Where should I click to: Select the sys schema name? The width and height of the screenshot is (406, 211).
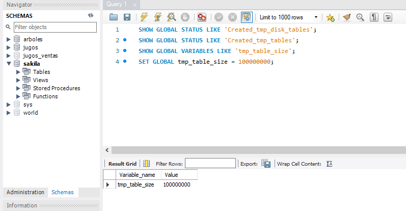pos(28,104)
